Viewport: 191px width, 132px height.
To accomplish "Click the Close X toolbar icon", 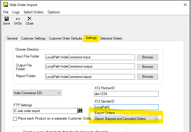I will tap(29, 19).
